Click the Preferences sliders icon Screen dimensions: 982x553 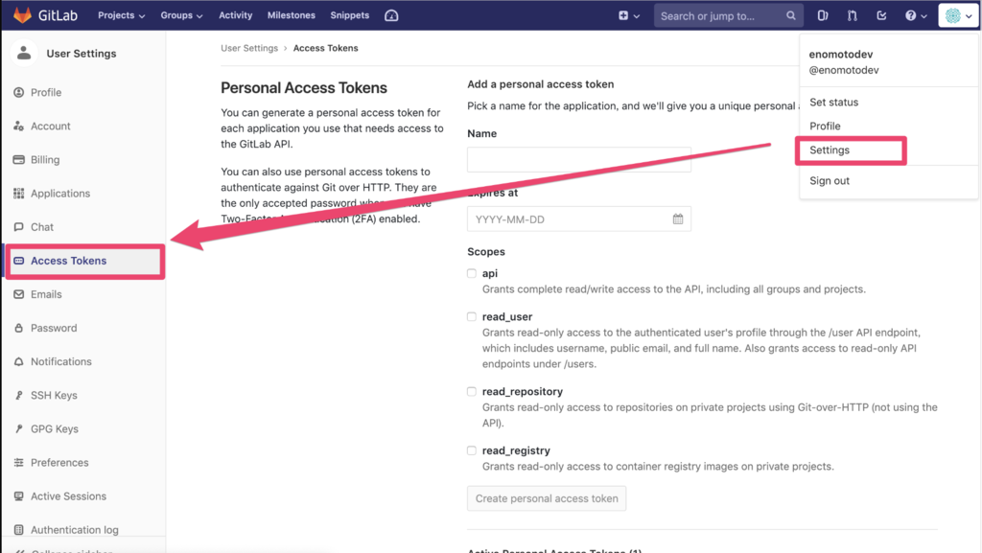pyautogui.click(x=19, y=463)
